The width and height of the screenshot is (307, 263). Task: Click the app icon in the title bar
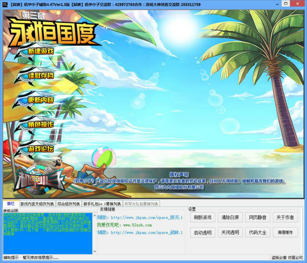click(x=5, y=4)
